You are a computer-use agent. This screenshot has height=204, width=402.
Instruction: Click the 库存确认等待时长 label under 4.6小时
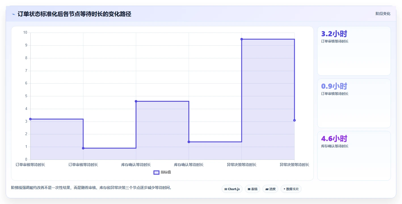[x=335, y=146]
